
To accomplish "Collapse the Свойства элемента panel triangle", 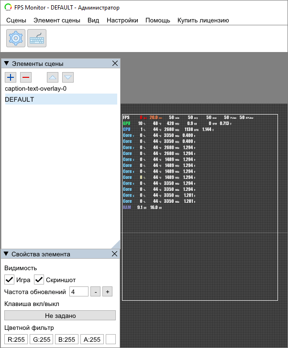I will pos(6,253).
